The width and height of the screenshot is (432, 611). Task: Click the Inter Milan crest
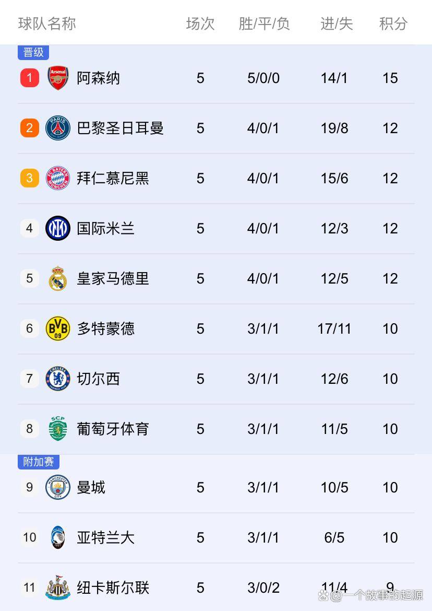coord(58,228)
